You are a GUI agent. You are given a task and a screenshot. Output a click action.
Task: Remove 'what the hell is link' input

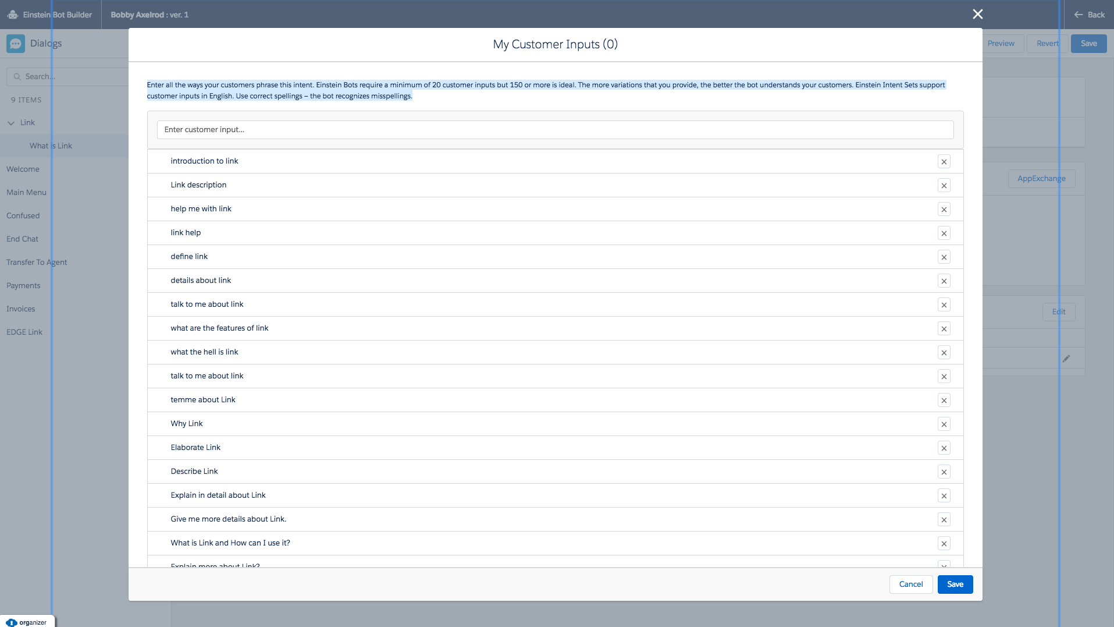[x=944, y=353]
